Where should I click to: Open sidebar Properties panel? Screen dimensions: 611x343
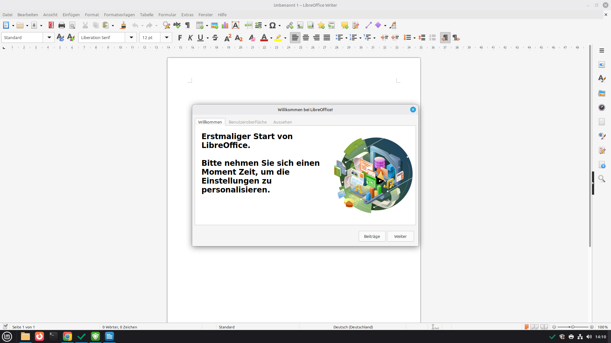[602, 64]
